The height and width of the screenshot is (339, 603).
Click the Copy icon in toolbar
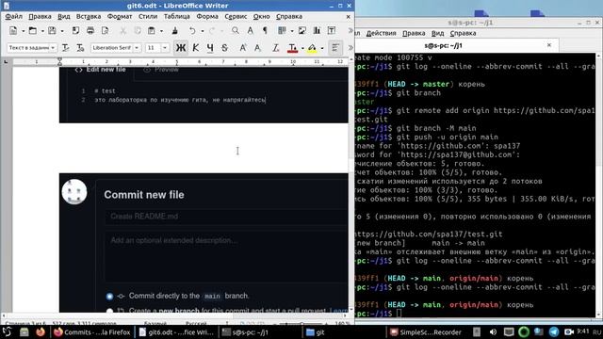tap(138, 31)
